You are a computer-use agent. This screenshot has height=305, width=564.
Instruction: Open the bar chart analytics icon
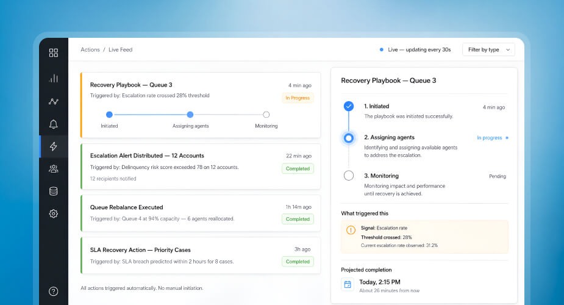[x=53, y=78]
